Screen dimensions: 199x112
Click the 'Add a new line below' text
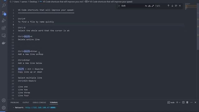(x=30, y=63)
